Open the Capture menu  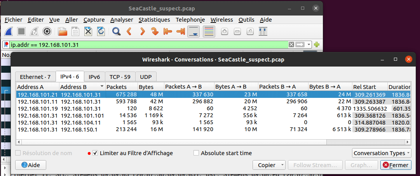pyautogui.click(x=94, y=20)
